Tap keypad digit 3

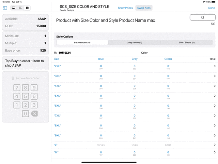(x=34, y=105)
